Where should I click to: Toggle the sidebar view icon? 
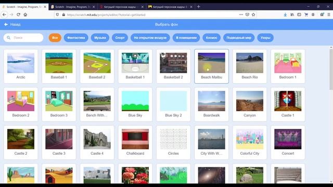299,15
